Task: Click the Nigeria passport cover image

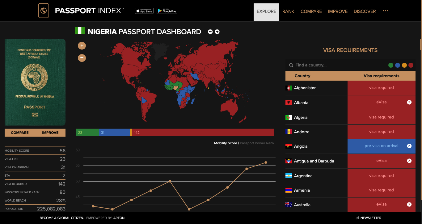Action: tap(35, 82)
